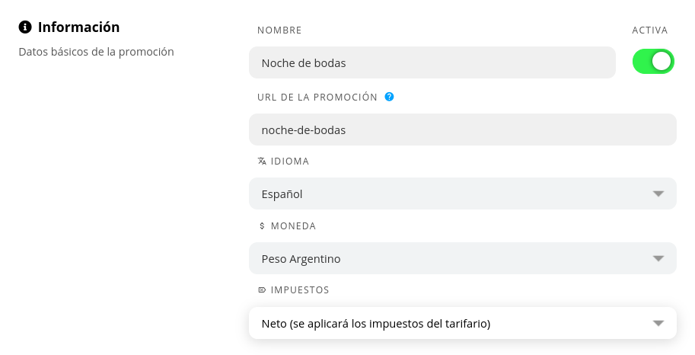
Task: Open the URL de la promoción help icon
Action: (389, 97)
